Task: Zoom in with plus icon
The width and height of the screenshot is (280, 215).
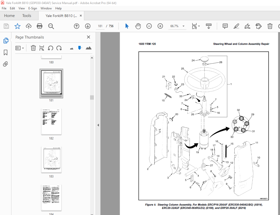Action: point(160,26)
